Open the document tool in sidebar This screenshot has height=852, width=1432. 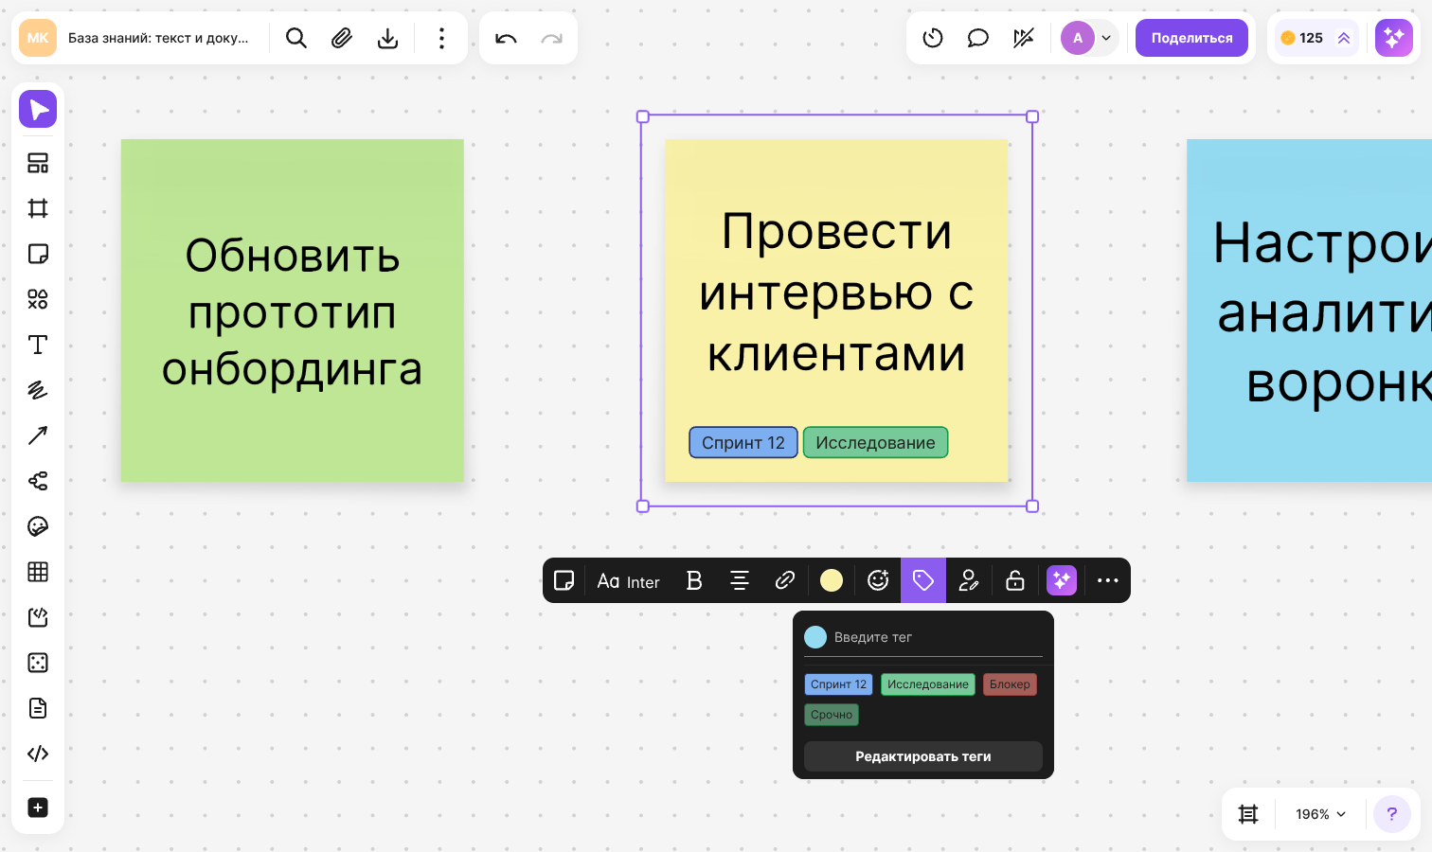pos(38,708)
